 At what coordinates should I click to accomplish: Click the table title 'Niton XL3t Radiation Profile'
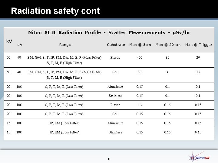[x=64, y=32]
